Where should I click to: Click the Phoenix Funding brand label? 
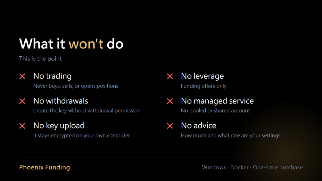[45, 167]
